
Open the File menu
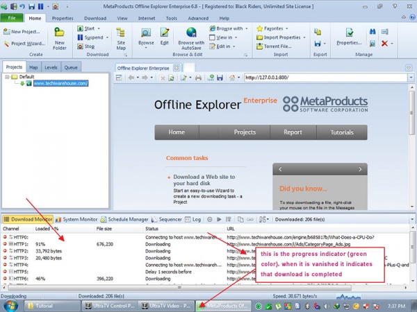pyautogui.click(x=11, y=18)
